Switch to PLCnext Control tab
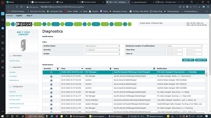Screen dimensions: 211x118 point(93,2)
